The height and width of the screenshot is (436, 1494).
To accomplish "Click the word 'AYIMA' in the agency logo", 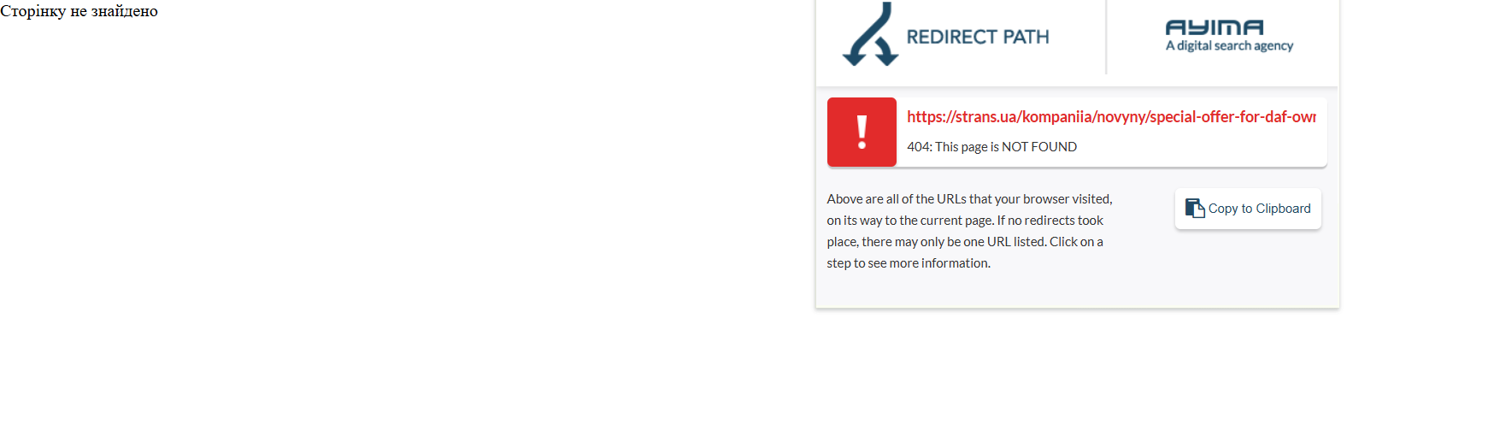I will [1215, 27].
